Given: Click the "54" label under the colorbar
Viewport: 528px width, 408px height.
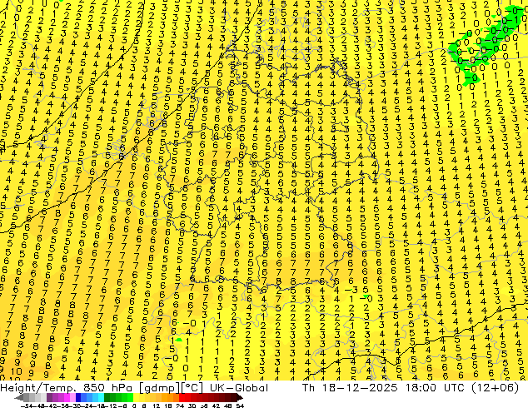Looking at the screenshot, I should [240, 406].
